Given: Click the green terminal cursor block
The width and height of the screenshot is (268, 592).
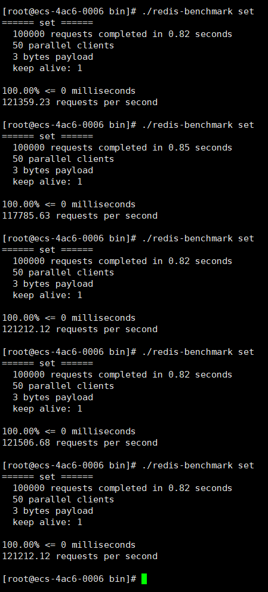Looking at the screenshot, I should pos(144,578).
